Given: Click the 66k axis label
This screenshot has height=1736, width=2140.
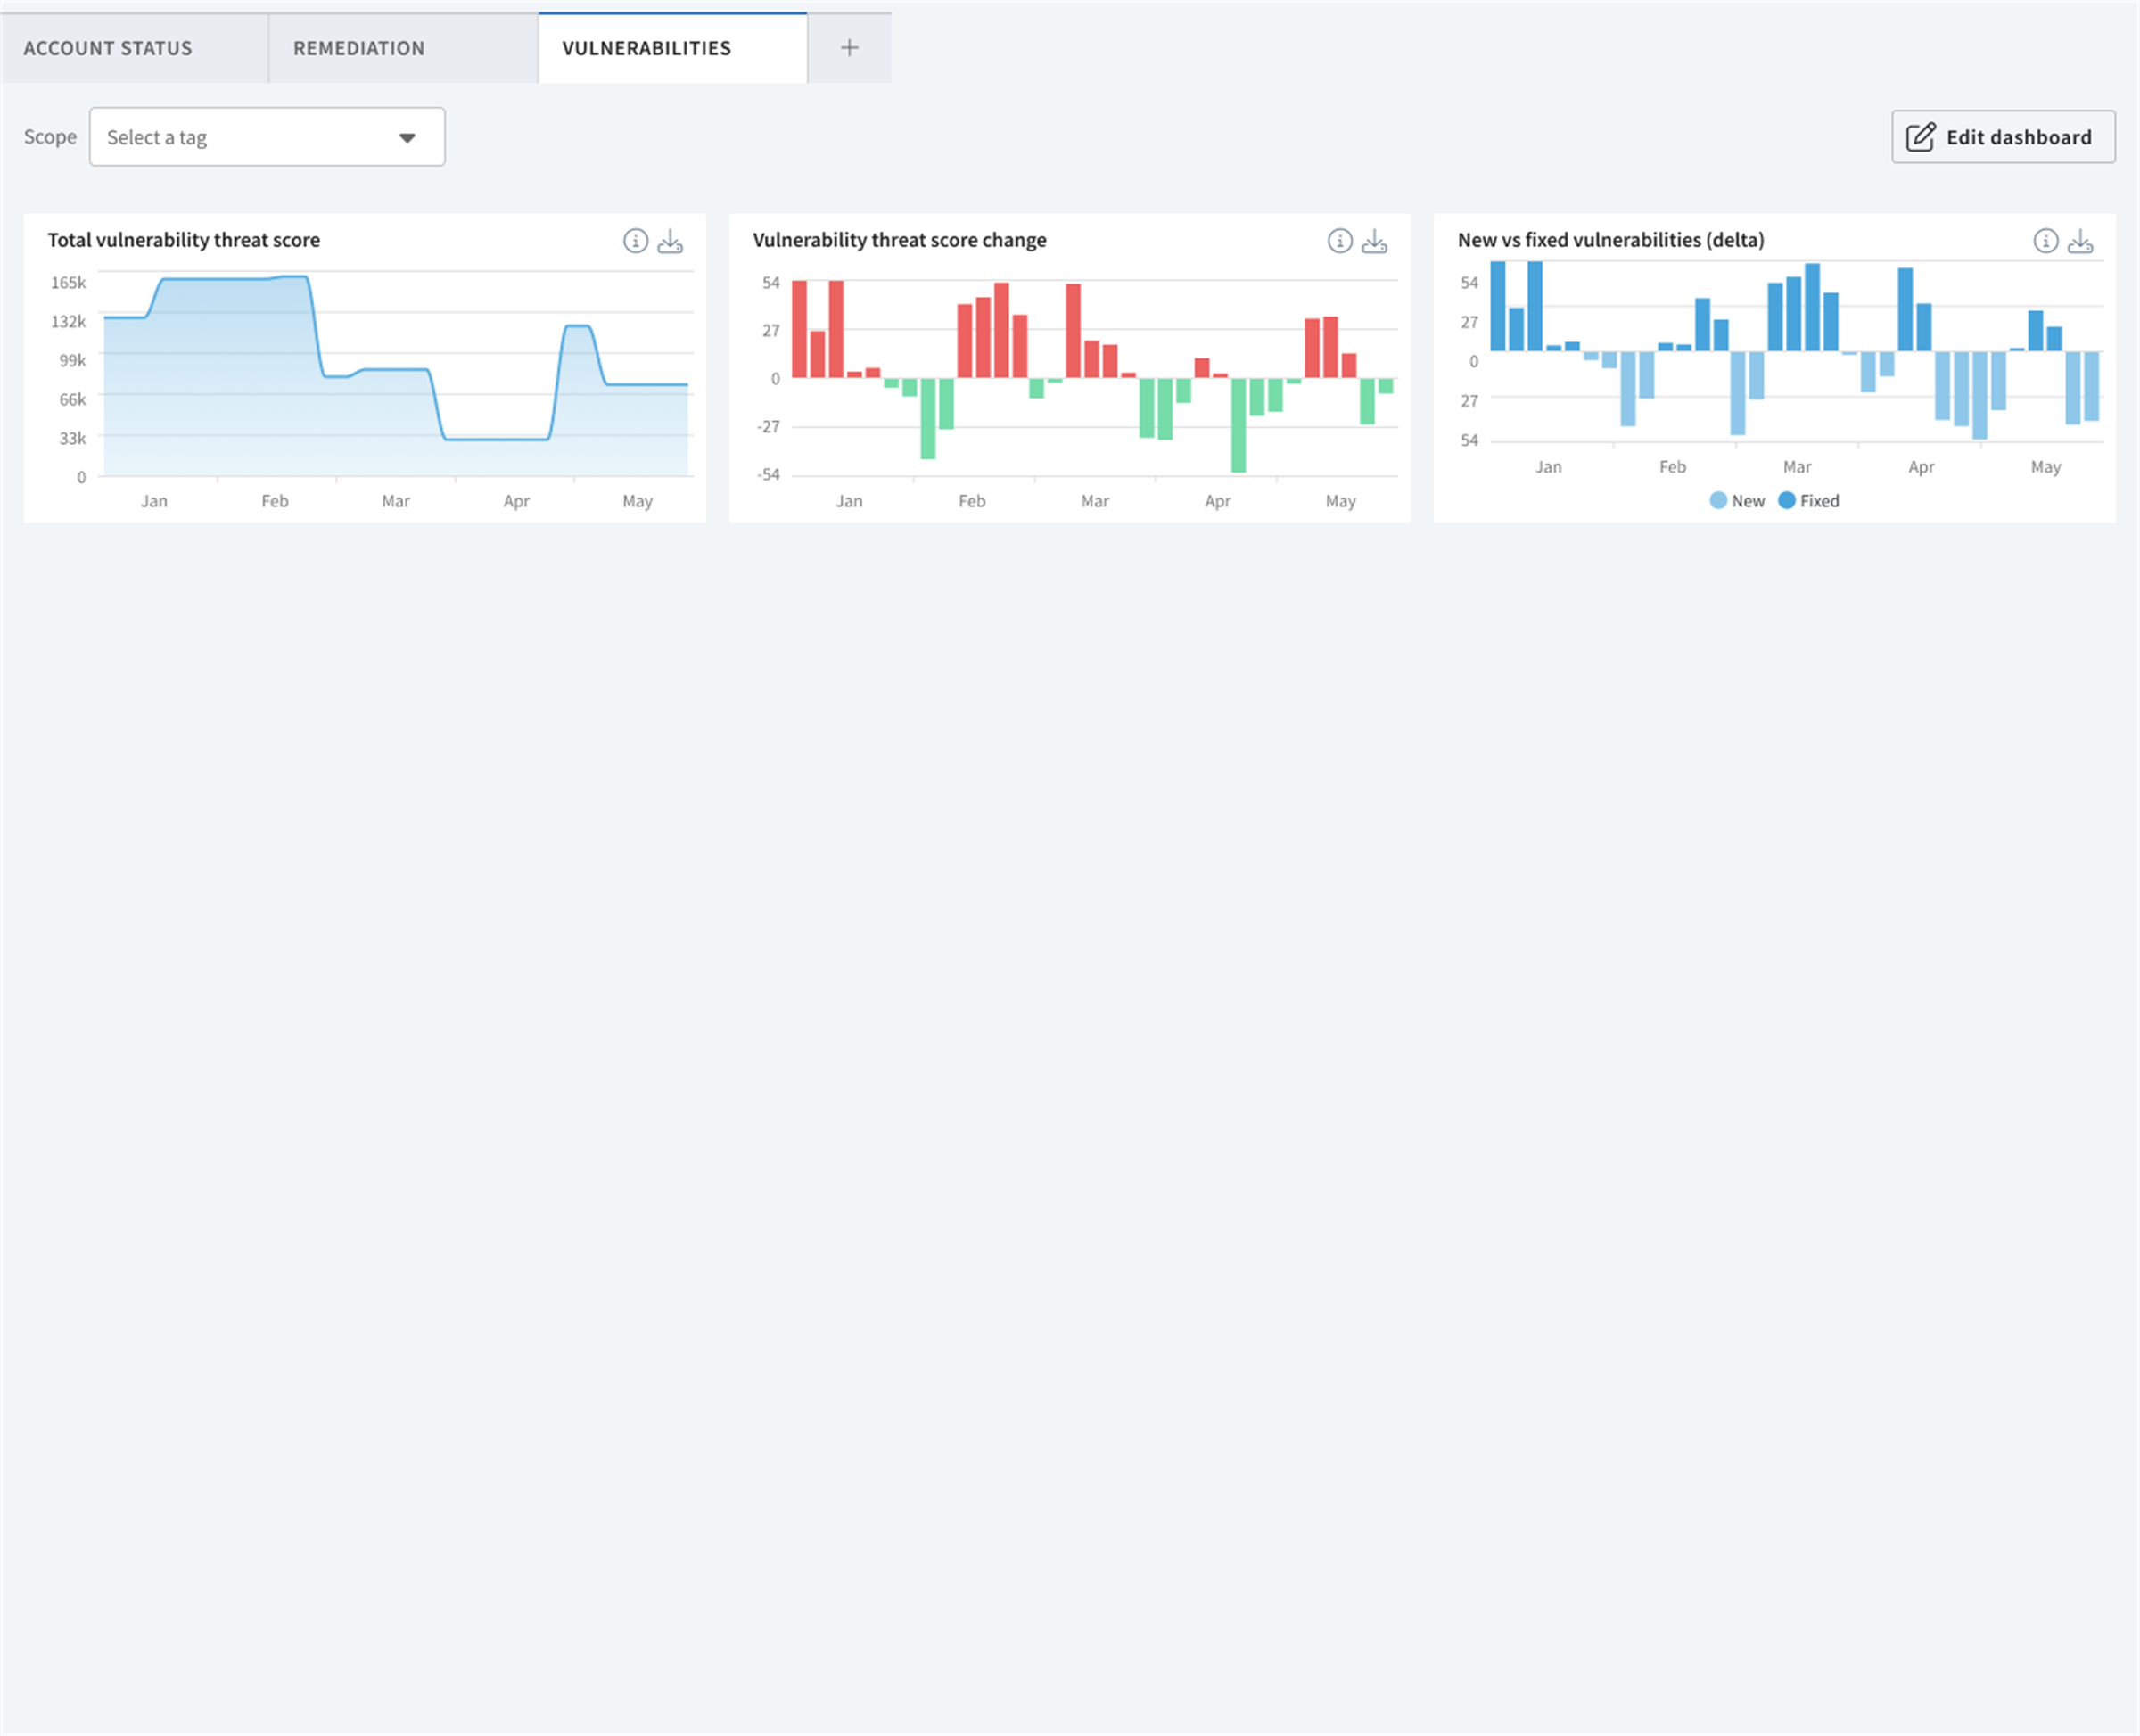Looking at the screenshot, I should [73, 400].
